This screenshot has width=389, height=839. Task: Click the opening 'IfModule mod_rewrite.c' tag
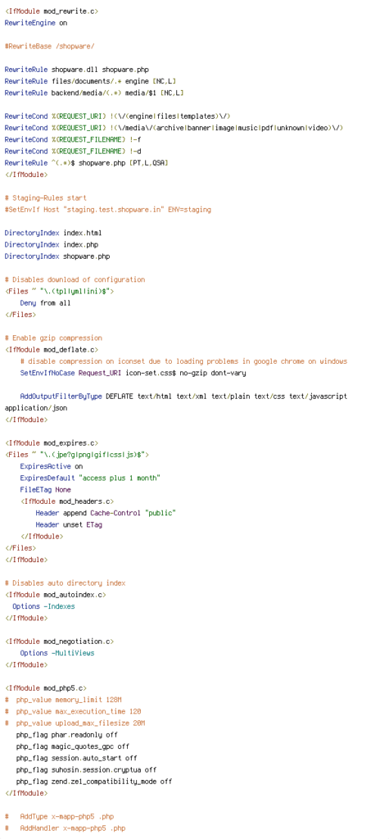pyautogui.click(x=52, y=11)
